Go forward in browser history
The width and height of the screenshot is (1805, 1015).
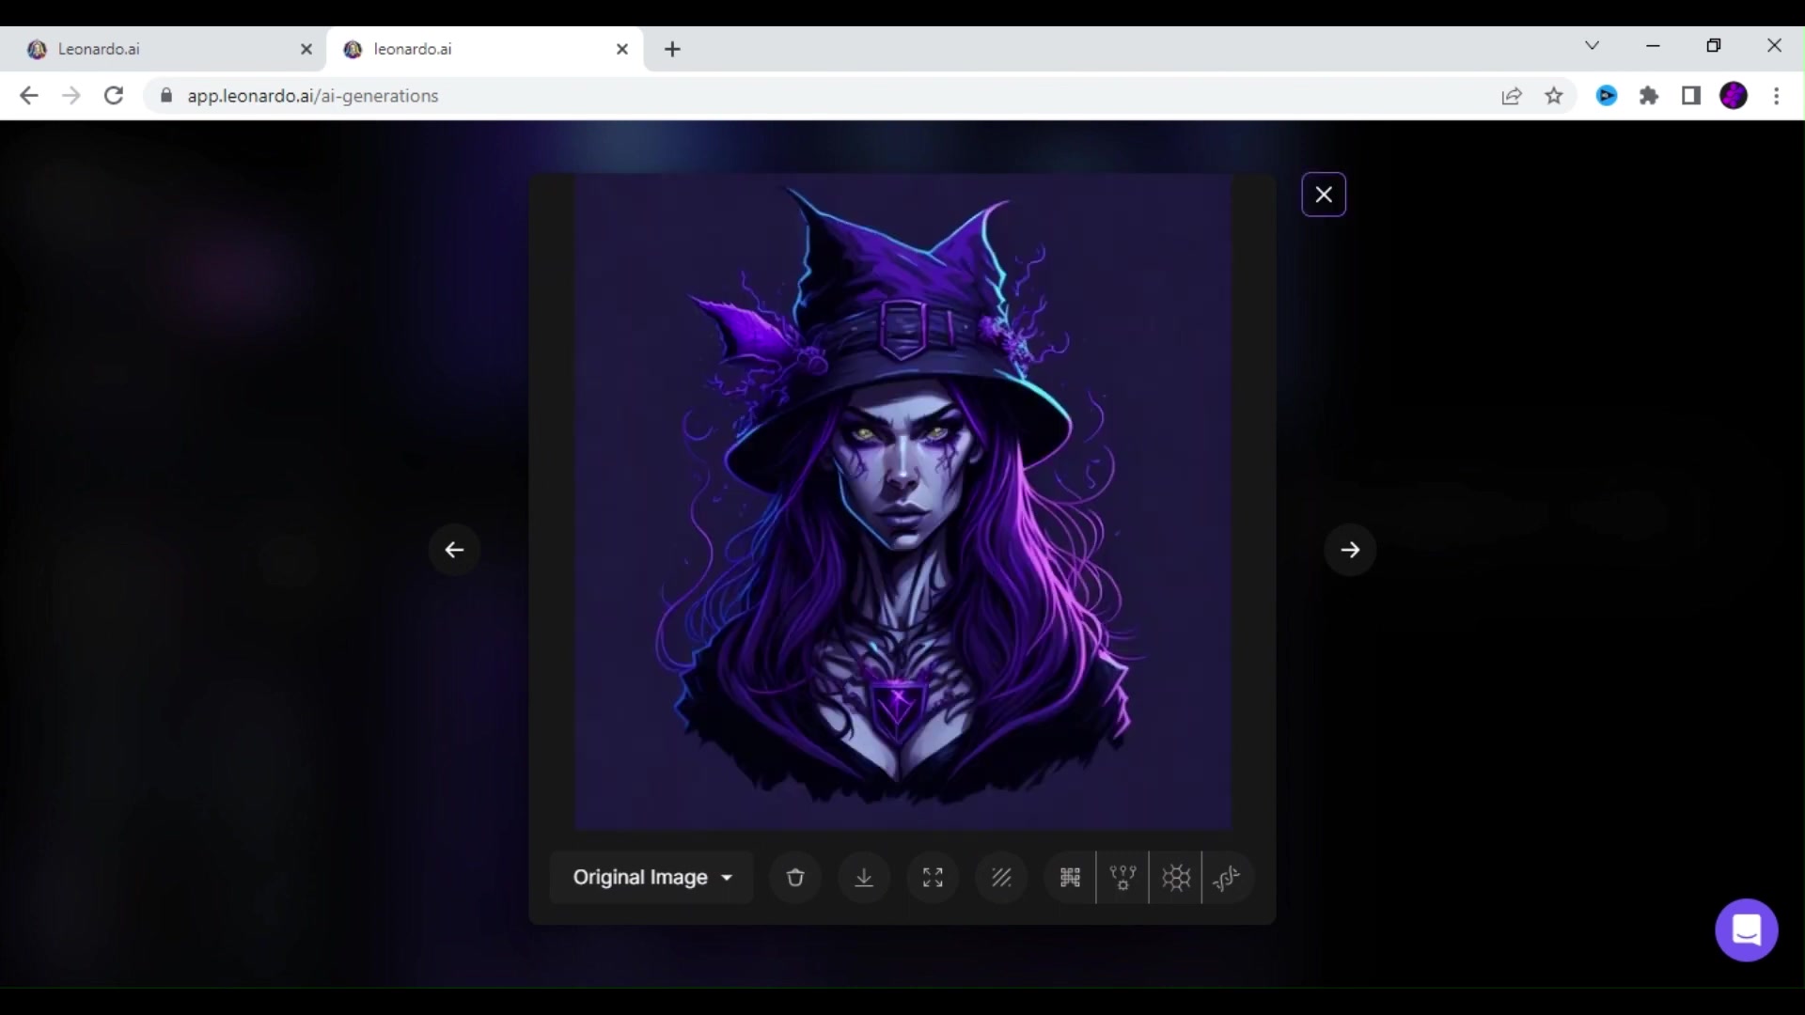click(x=71, y=96)
